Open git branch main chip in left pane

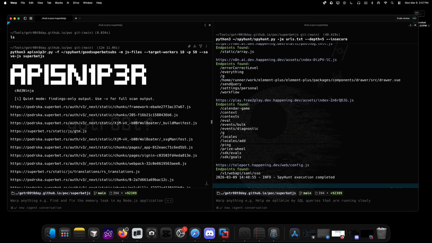point(100,193)
